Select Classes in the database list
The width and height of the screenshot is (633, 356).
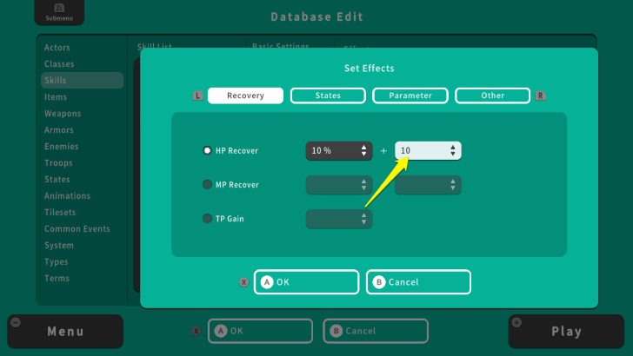(59, 64)
